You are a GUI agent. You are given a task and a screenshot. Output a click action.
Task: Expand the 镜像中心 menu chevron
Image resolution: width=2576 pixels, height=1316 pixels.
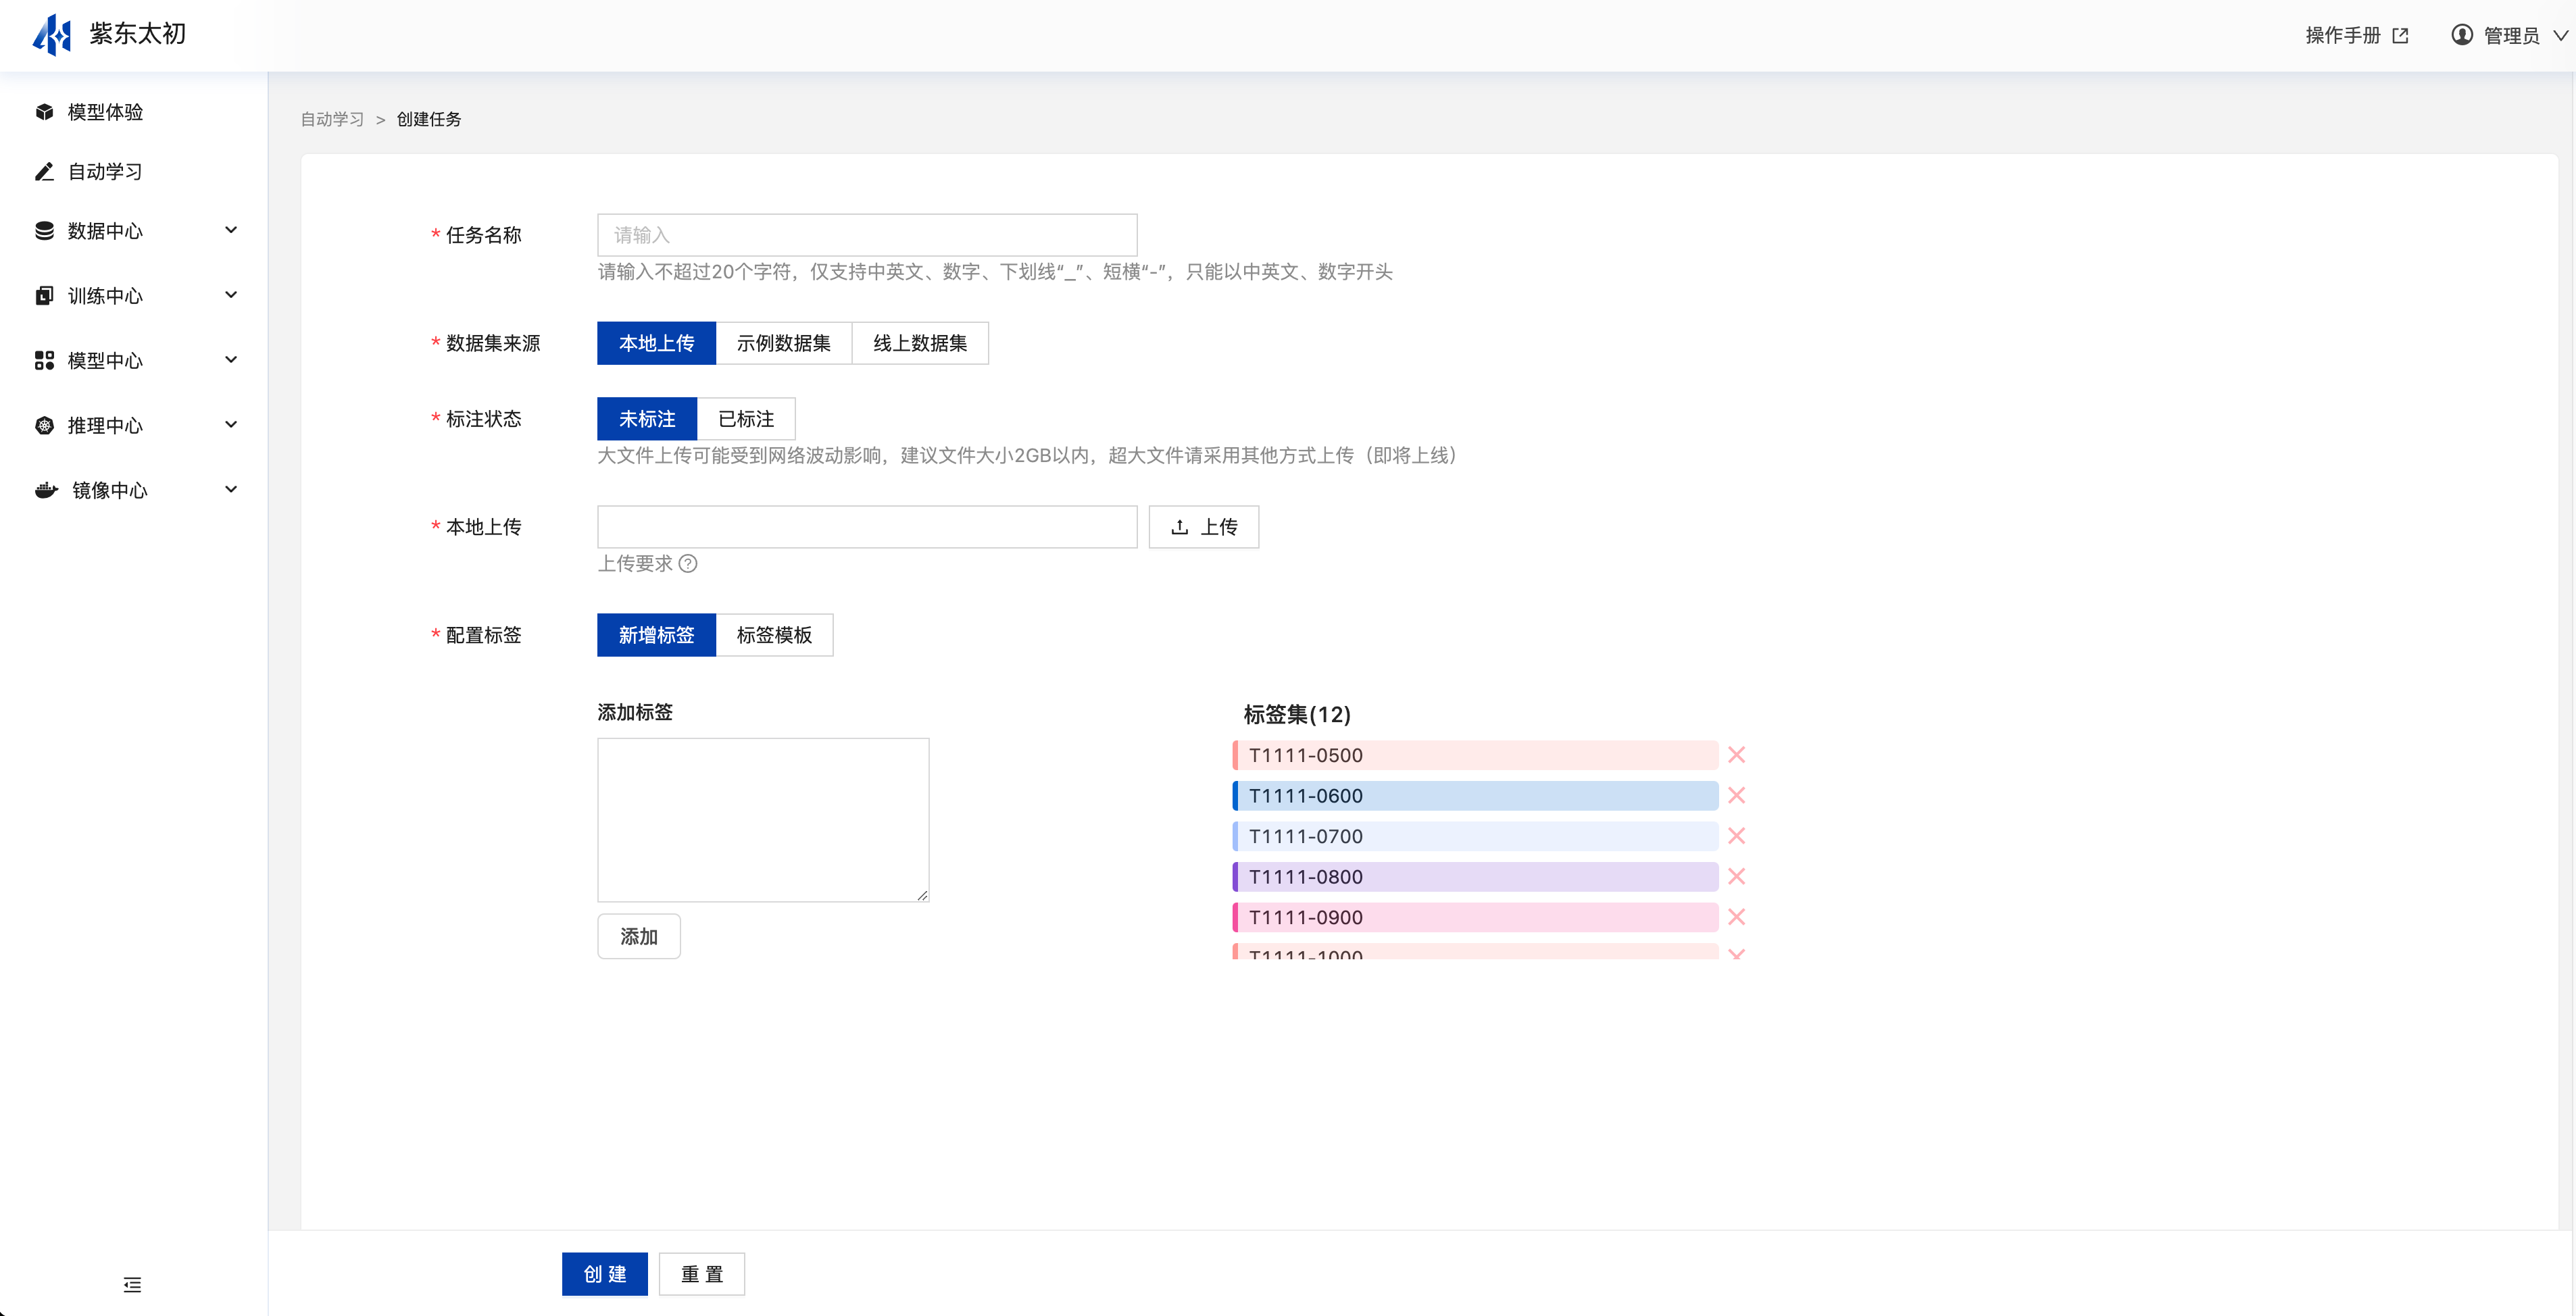point(231,490)
